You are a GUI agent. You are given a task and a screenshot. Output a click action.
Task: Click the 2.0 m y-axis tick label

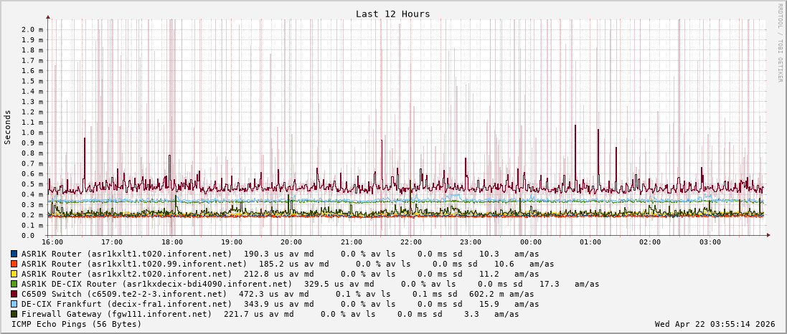point(32,29)
